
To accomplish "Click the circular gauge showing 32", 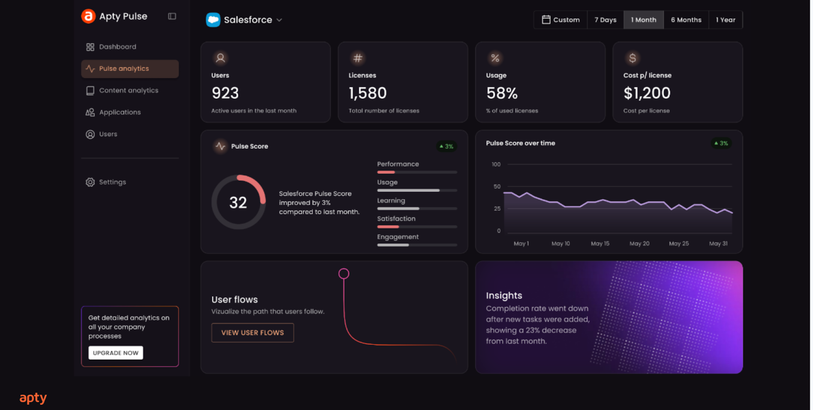I will coord(238,202).
